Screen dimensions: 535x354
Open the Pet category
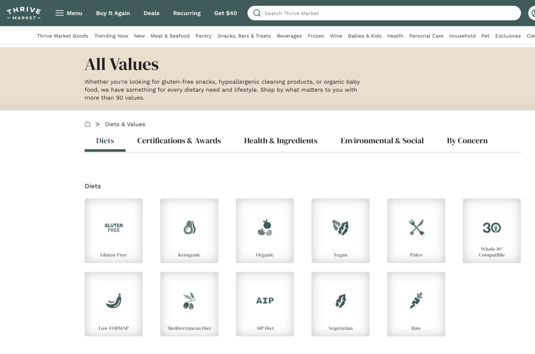[486, 36]
